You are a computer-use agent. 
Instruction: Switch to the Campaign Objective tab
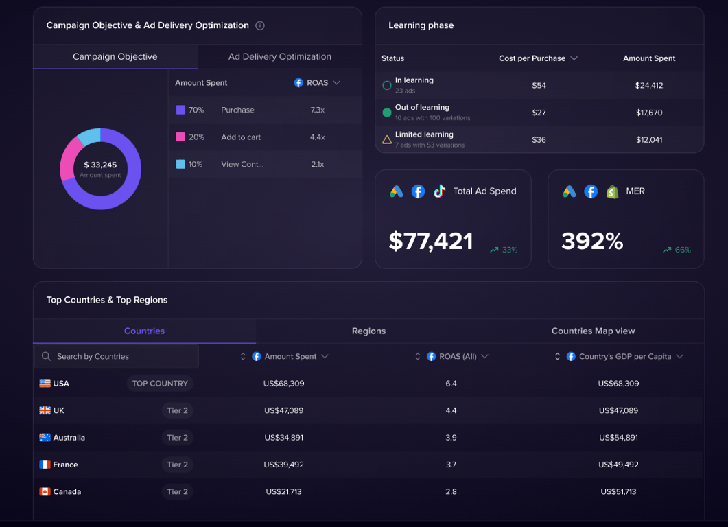115,57
